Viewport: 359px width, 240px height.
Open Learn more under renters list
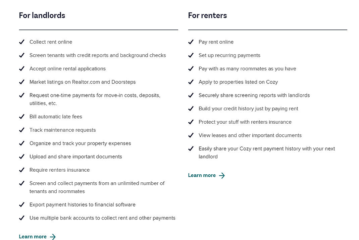(202, 175)
